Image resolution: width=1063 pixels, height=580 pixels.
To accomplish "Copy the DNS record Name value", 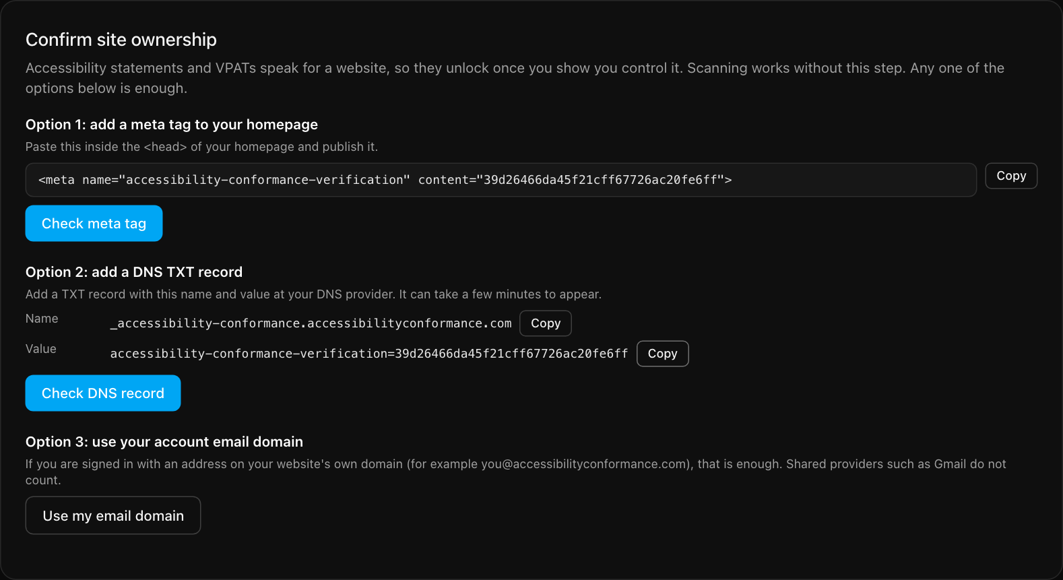I will coord(546,323).
